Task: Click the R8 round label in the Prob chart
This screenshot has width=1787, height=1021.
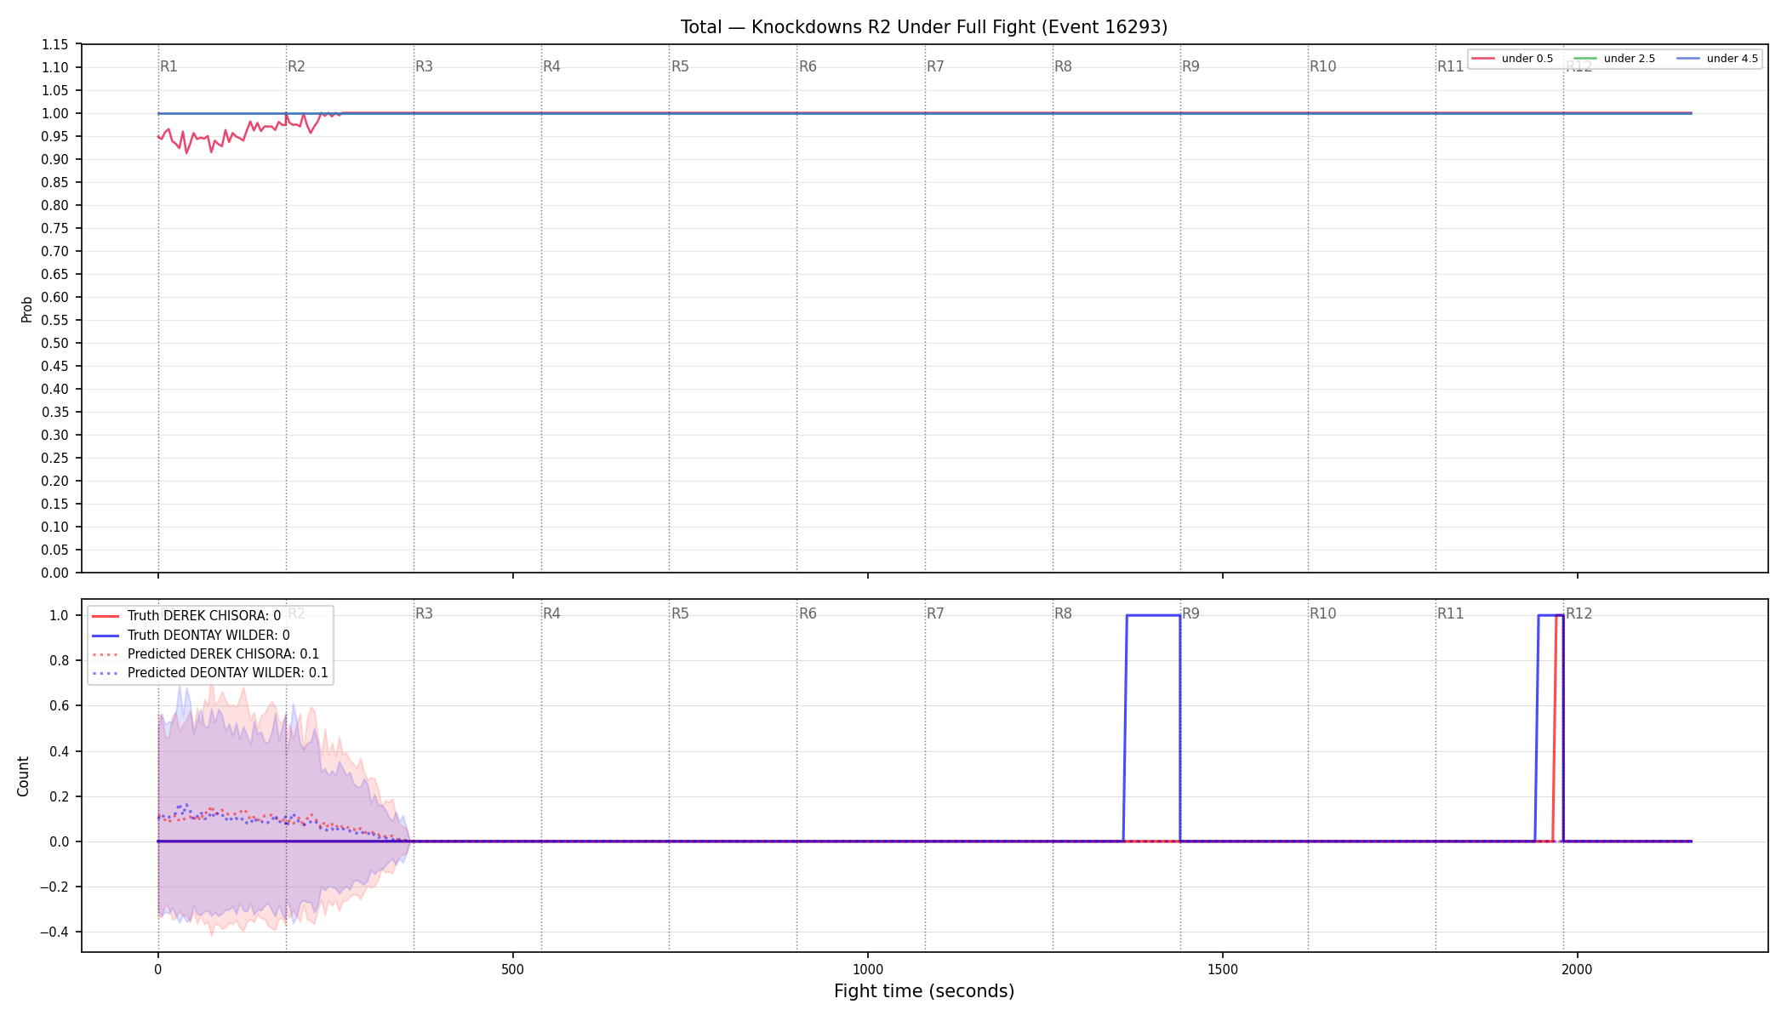Action: click(x=1063, y=66)
